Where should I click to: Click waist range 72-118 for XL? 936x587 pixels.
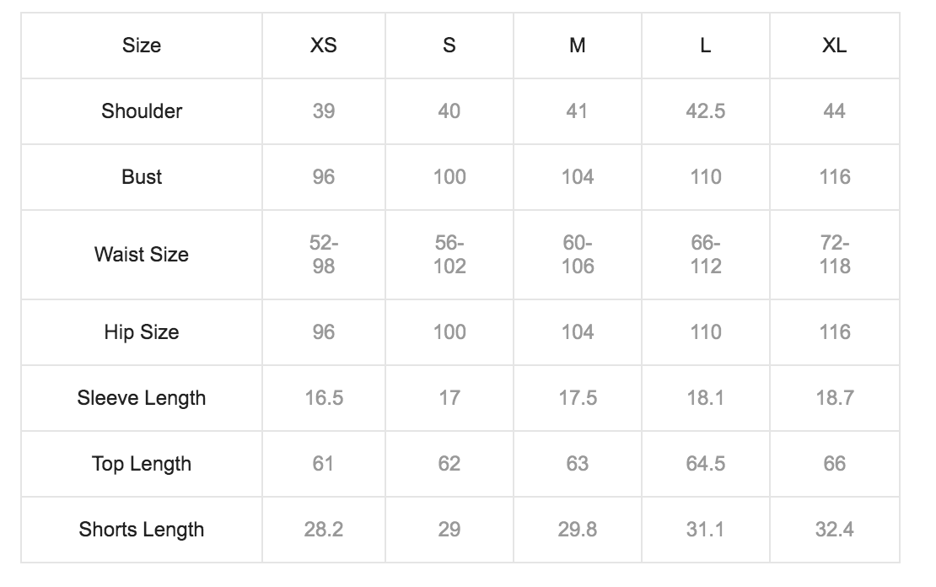point(835,255)
